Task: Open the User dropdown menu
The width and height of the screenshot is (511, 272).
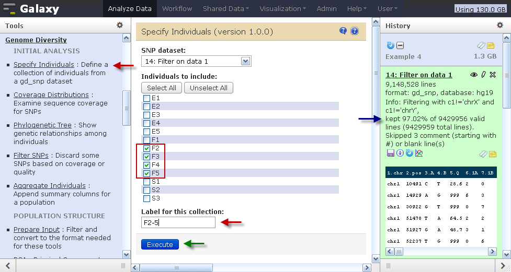Action: 387,8
